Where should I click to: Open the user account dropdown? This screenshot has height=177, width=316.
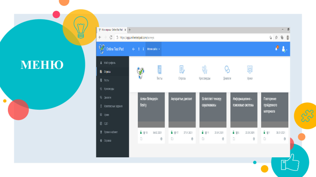[x=284, y=49]
